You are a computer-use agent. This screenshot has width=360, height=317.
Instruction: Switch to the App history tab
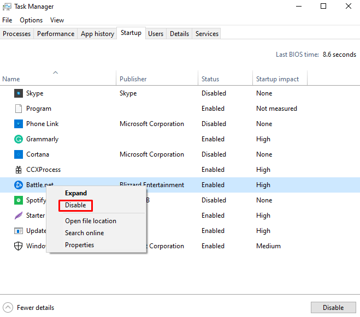[x=97, y=34]
